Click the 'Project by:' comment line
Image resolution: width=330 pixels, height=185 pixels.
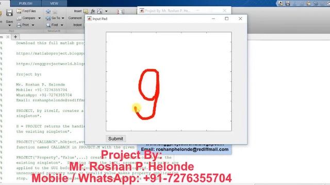pyautogui.click(x=29, y=74)
